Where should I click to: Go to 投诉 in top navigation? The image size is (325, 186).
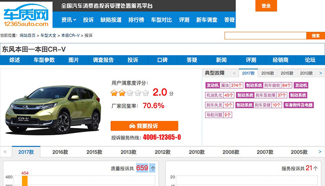(x=88, y=20)
